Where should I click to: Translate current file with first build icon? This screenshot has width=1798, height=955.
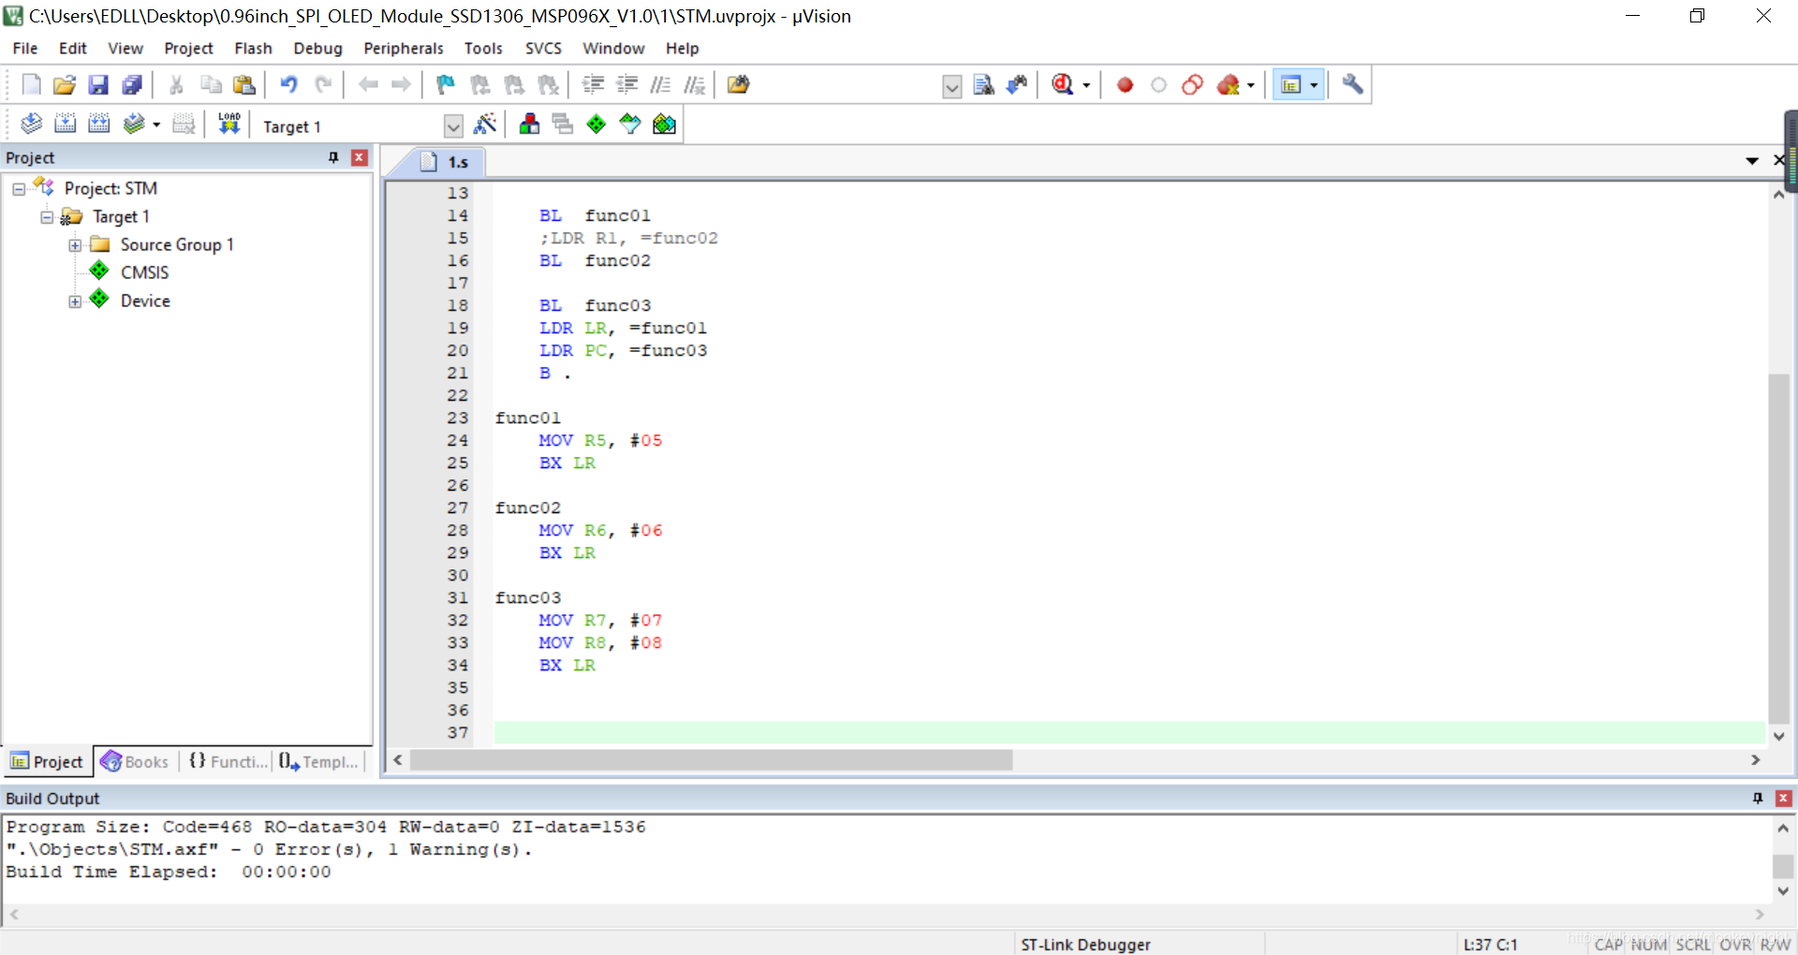coord(31,124)
